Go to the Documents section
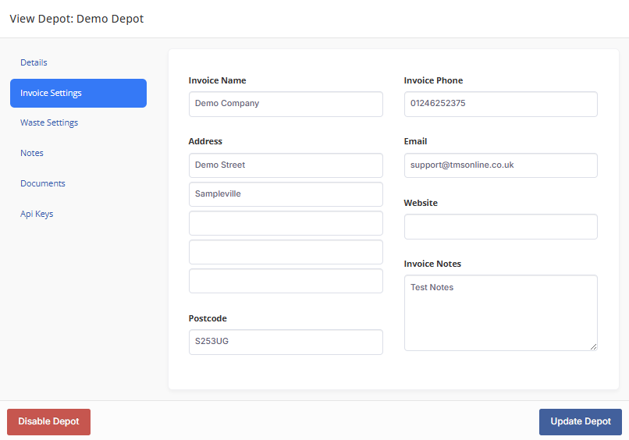629x440 pixels. pyautogui.click(x=42, y=183)
